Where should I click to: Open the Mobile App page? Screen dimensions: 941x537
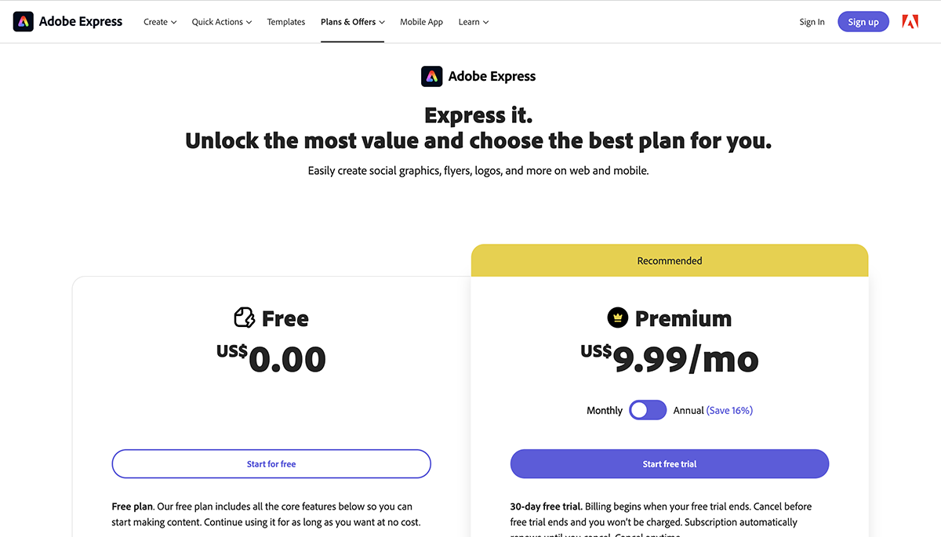[x=421, y=21]
